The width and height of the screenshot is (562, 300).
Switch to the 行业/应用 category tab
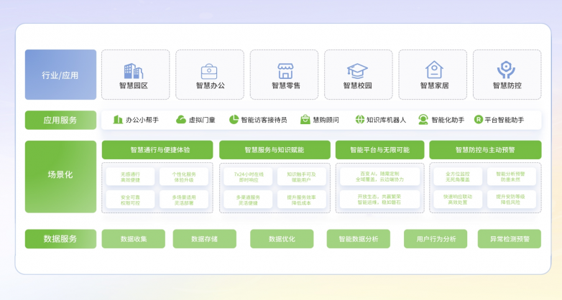(x=60, y=75)
